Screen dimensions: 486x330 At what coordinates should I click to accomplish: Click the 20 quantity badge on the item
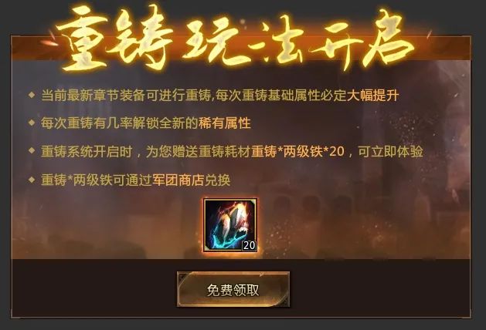(x=249, y=245)
